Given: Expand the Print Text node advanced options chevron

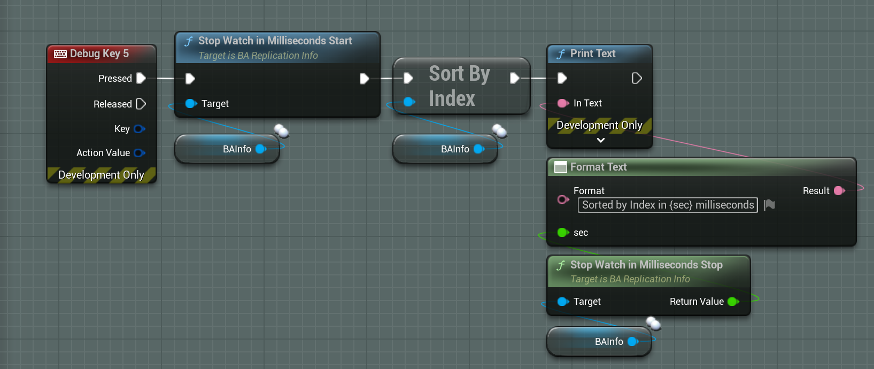Looking at the screenshot, I should pyautogui.click(x=601, y=140).
